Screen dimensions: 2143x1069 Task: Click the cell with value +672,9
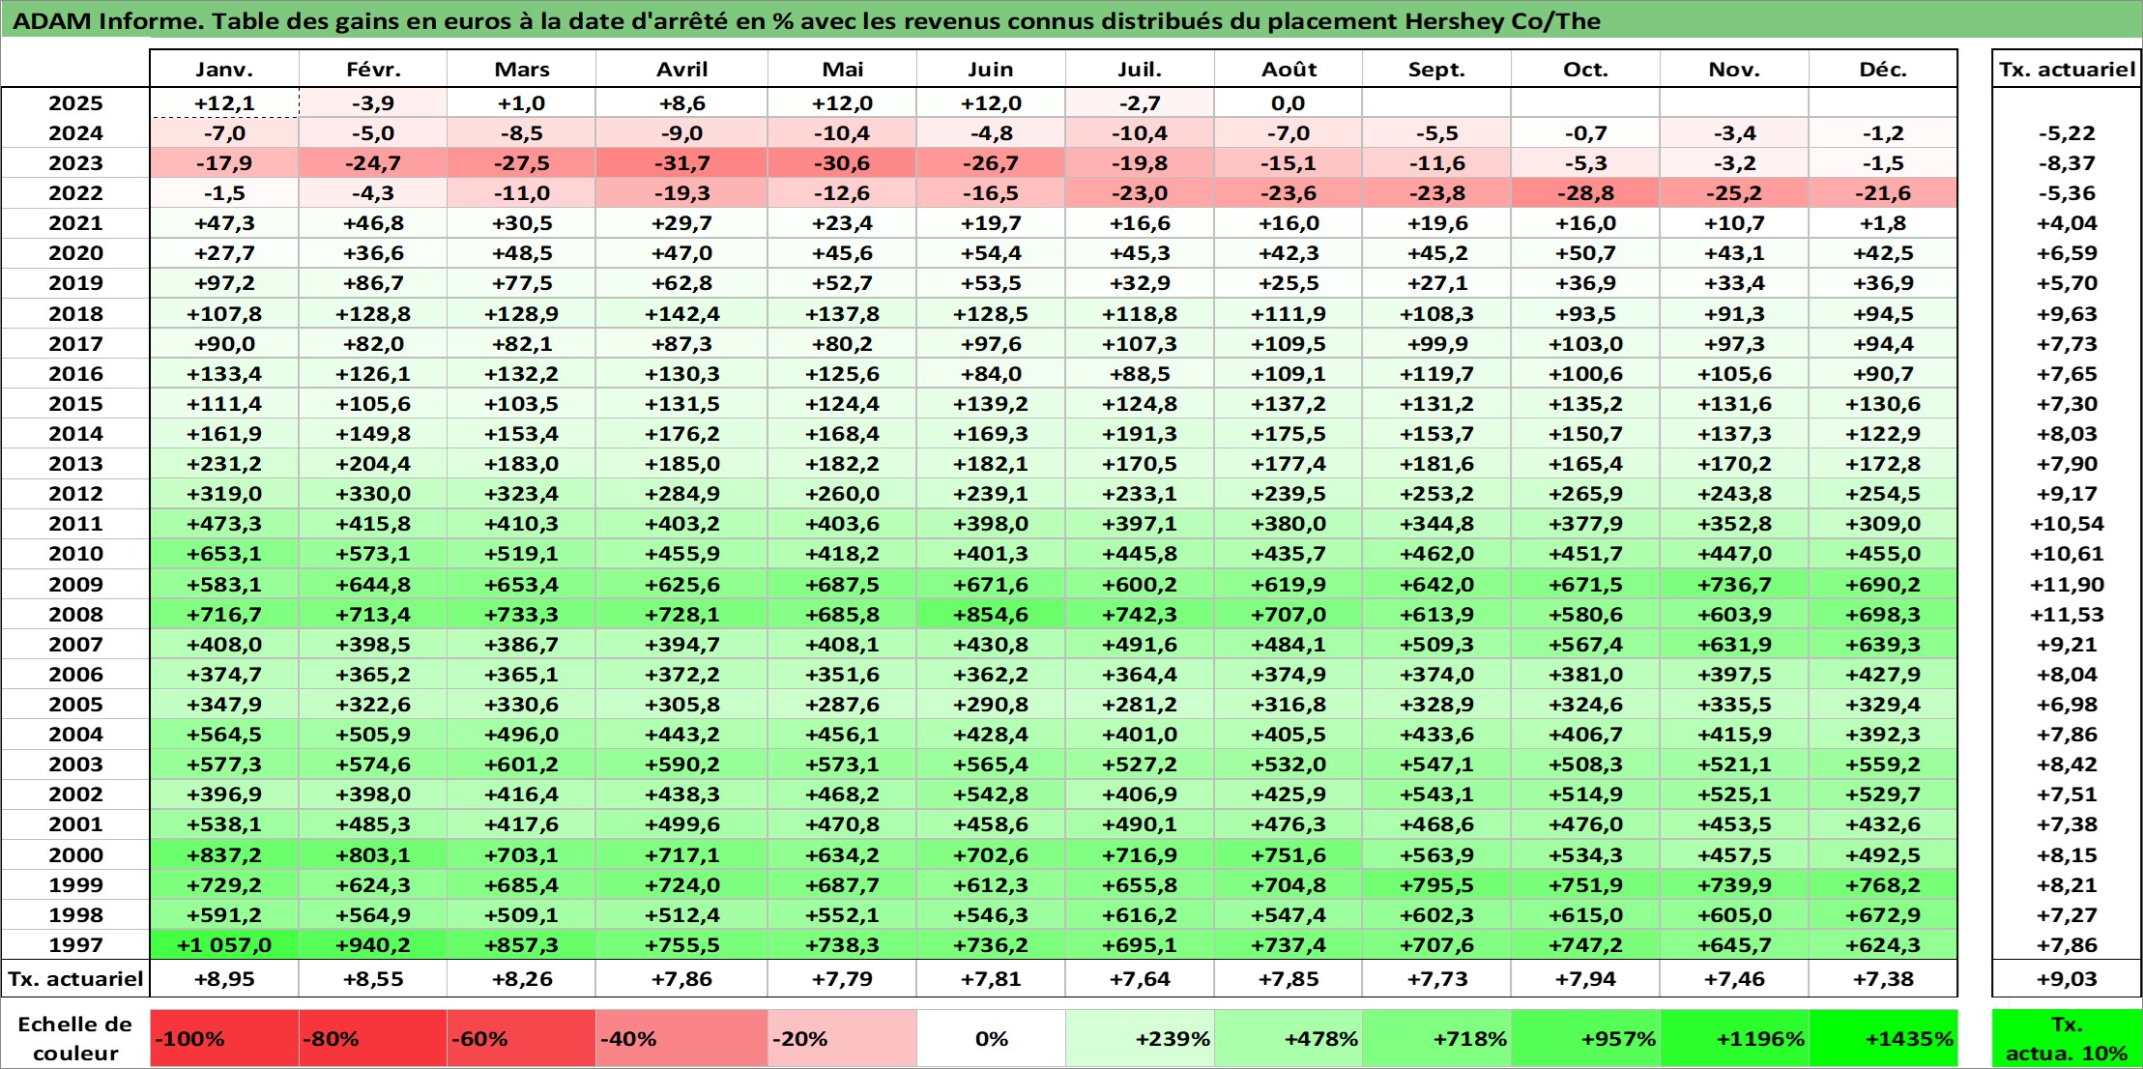pyautogui.click(x=1883, y=915)
